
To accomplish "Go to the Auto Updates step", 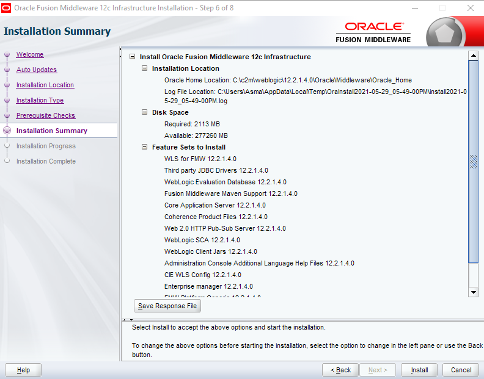I will tap(37, 70).
